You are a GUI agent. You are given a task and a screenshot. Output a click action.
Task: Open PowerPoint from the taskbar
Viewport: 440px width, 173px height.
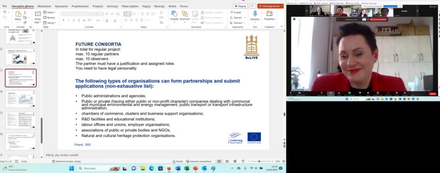[x=196, y=168]
